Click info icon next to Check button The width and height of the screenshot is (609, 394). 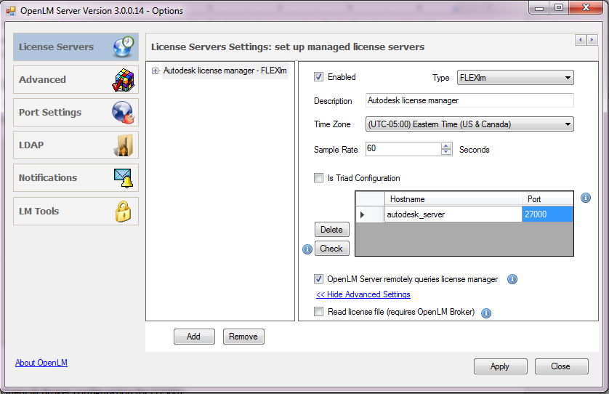[x=307, y=249]
